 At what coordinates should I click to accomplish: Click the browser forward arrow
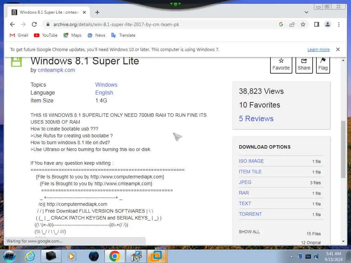[x=23, y=24]
